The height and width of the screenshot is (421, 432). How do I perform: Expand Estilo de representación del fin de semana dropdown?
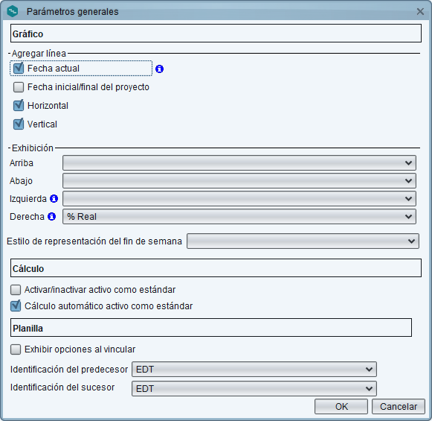[303, 241]
